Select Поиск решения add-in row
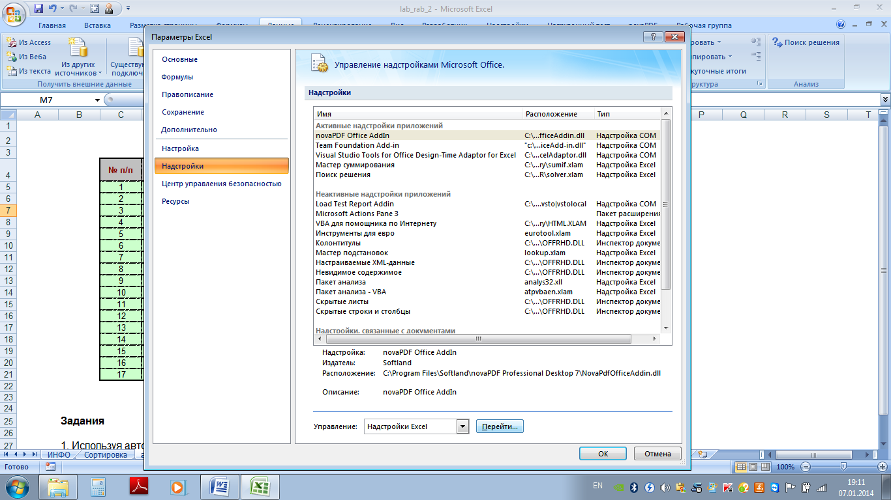 pyautogui.click(x=487, y=174)
